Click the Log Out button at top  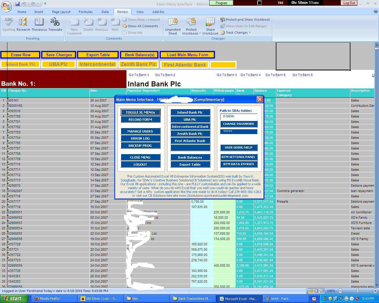[349, 3]
